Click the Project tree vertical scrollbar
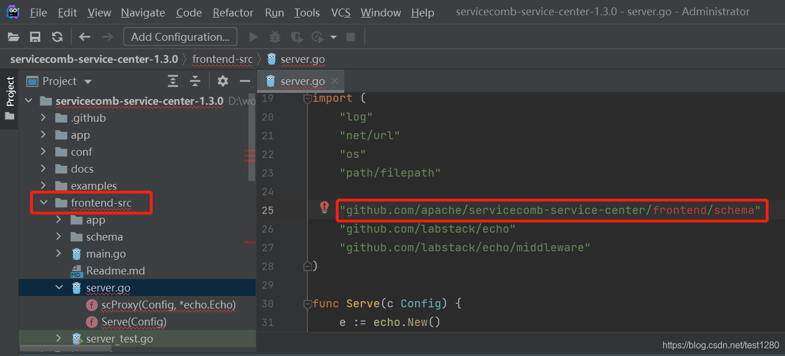 (x=252, y=137)
